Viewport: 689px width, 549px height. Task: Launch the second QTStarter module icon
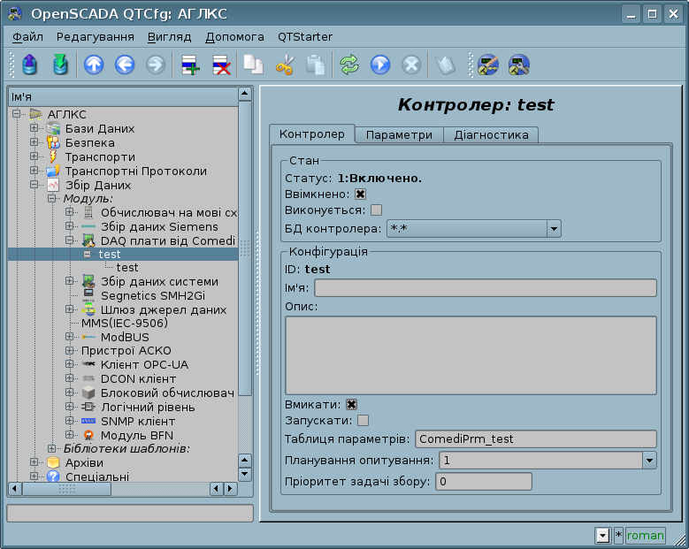pyautogui.click(x=519, y=65)
